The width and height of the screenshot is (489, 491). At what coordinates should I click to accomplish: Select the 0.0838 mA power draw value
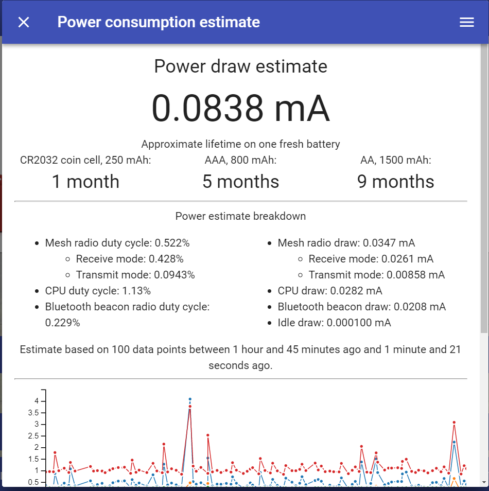click(x=240, y=108)
